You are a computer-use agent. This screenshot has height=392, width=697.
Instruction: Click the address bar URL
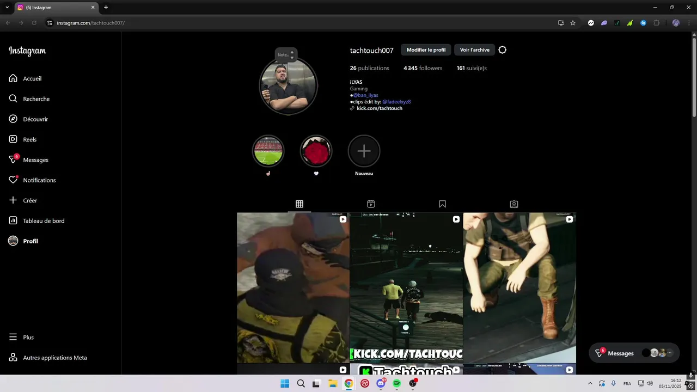tap(91, 23)
